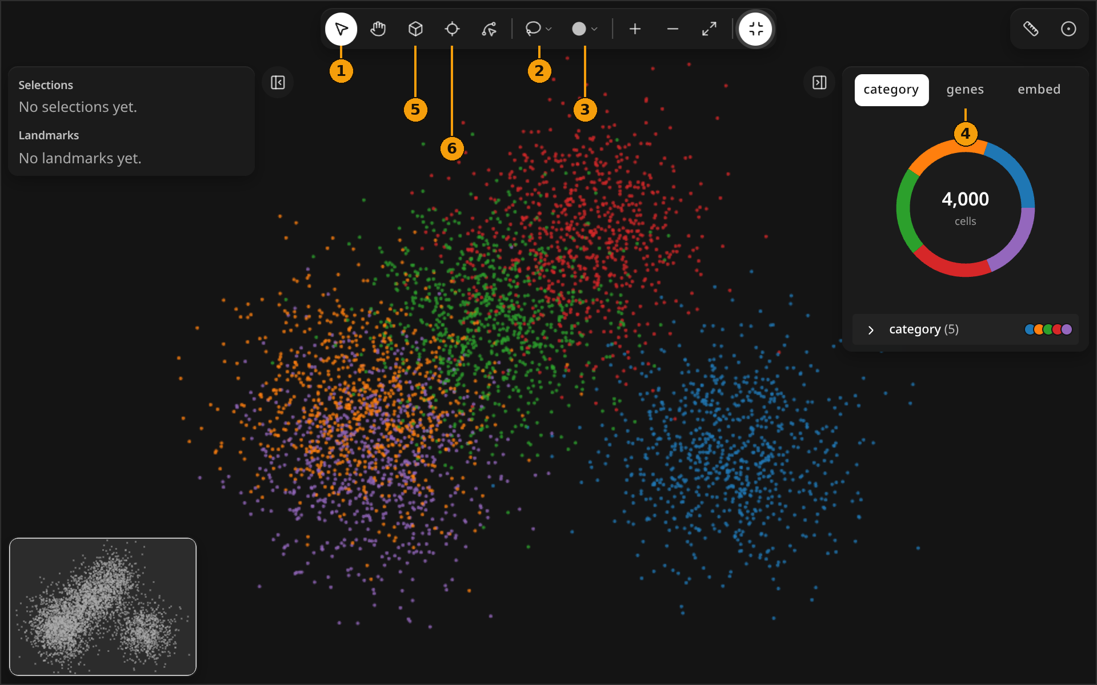Screen dimensions: 1097x685
Task: Click the Selections heading
Action: coord(46,85)
